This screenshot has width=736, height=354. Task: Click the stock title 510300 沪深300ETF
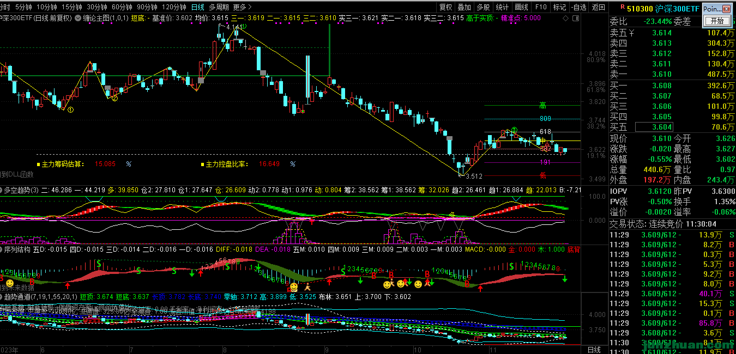point(662,9)
